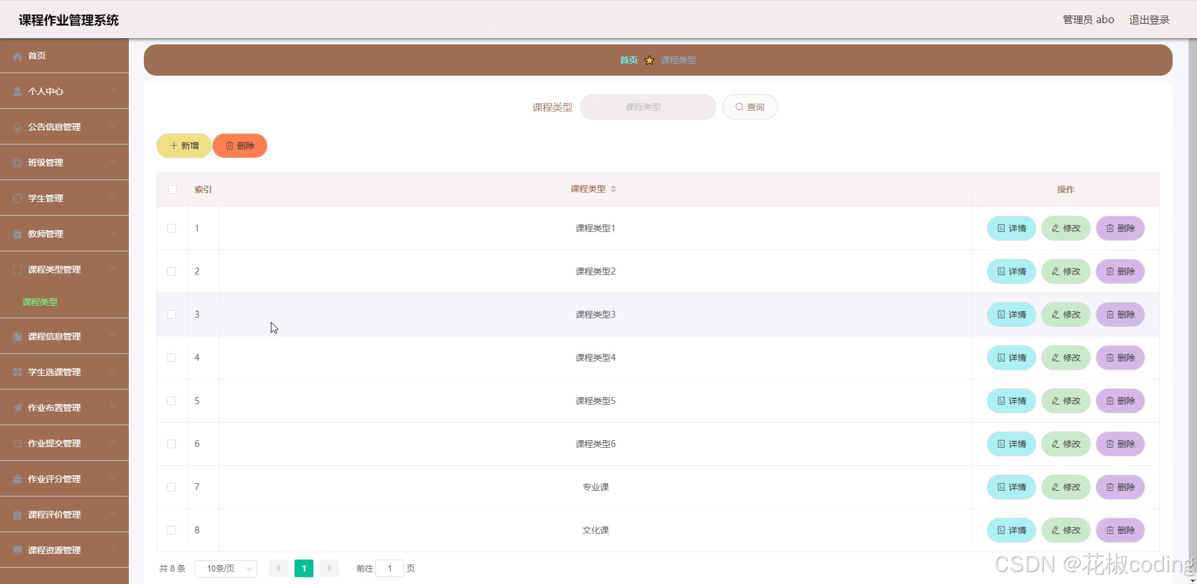Image resolution: width=1197 pixels, height=584 pixels.
Task: Click the yellow 新增 button
Action: click(184, 146)
